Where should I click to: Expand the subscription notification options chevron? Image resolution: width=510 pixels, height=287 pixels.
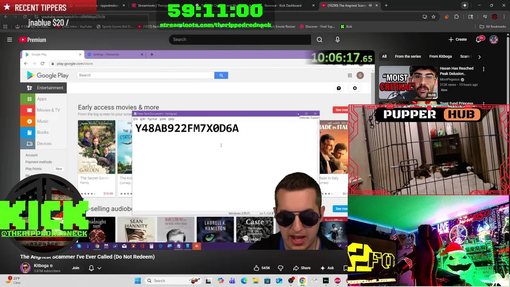(99, 268)
